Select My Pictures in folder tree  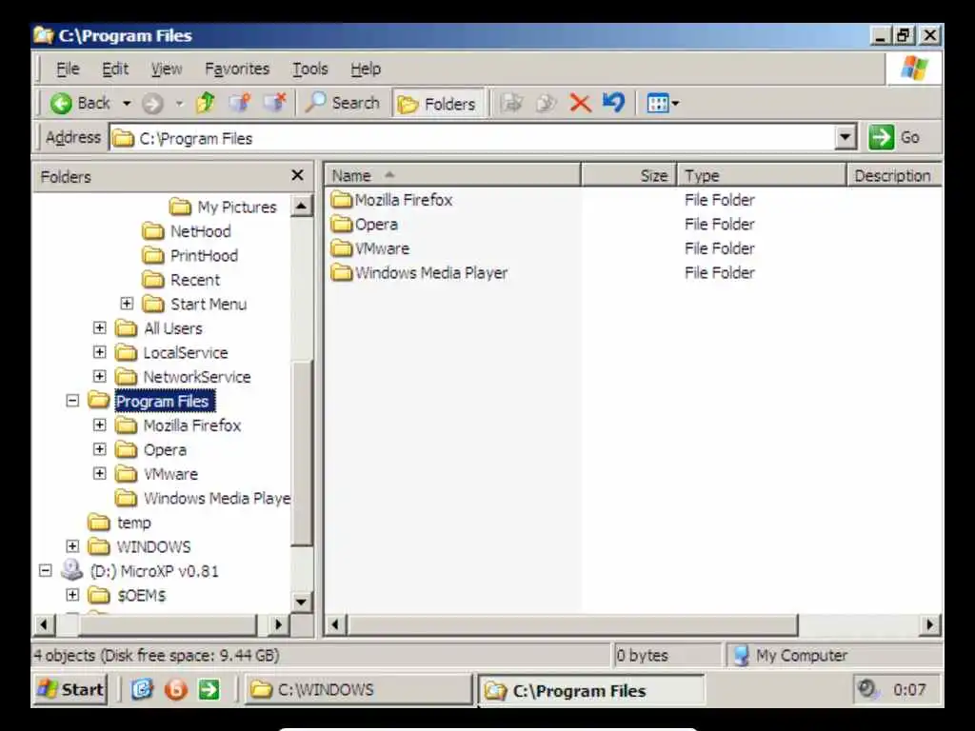236,207
